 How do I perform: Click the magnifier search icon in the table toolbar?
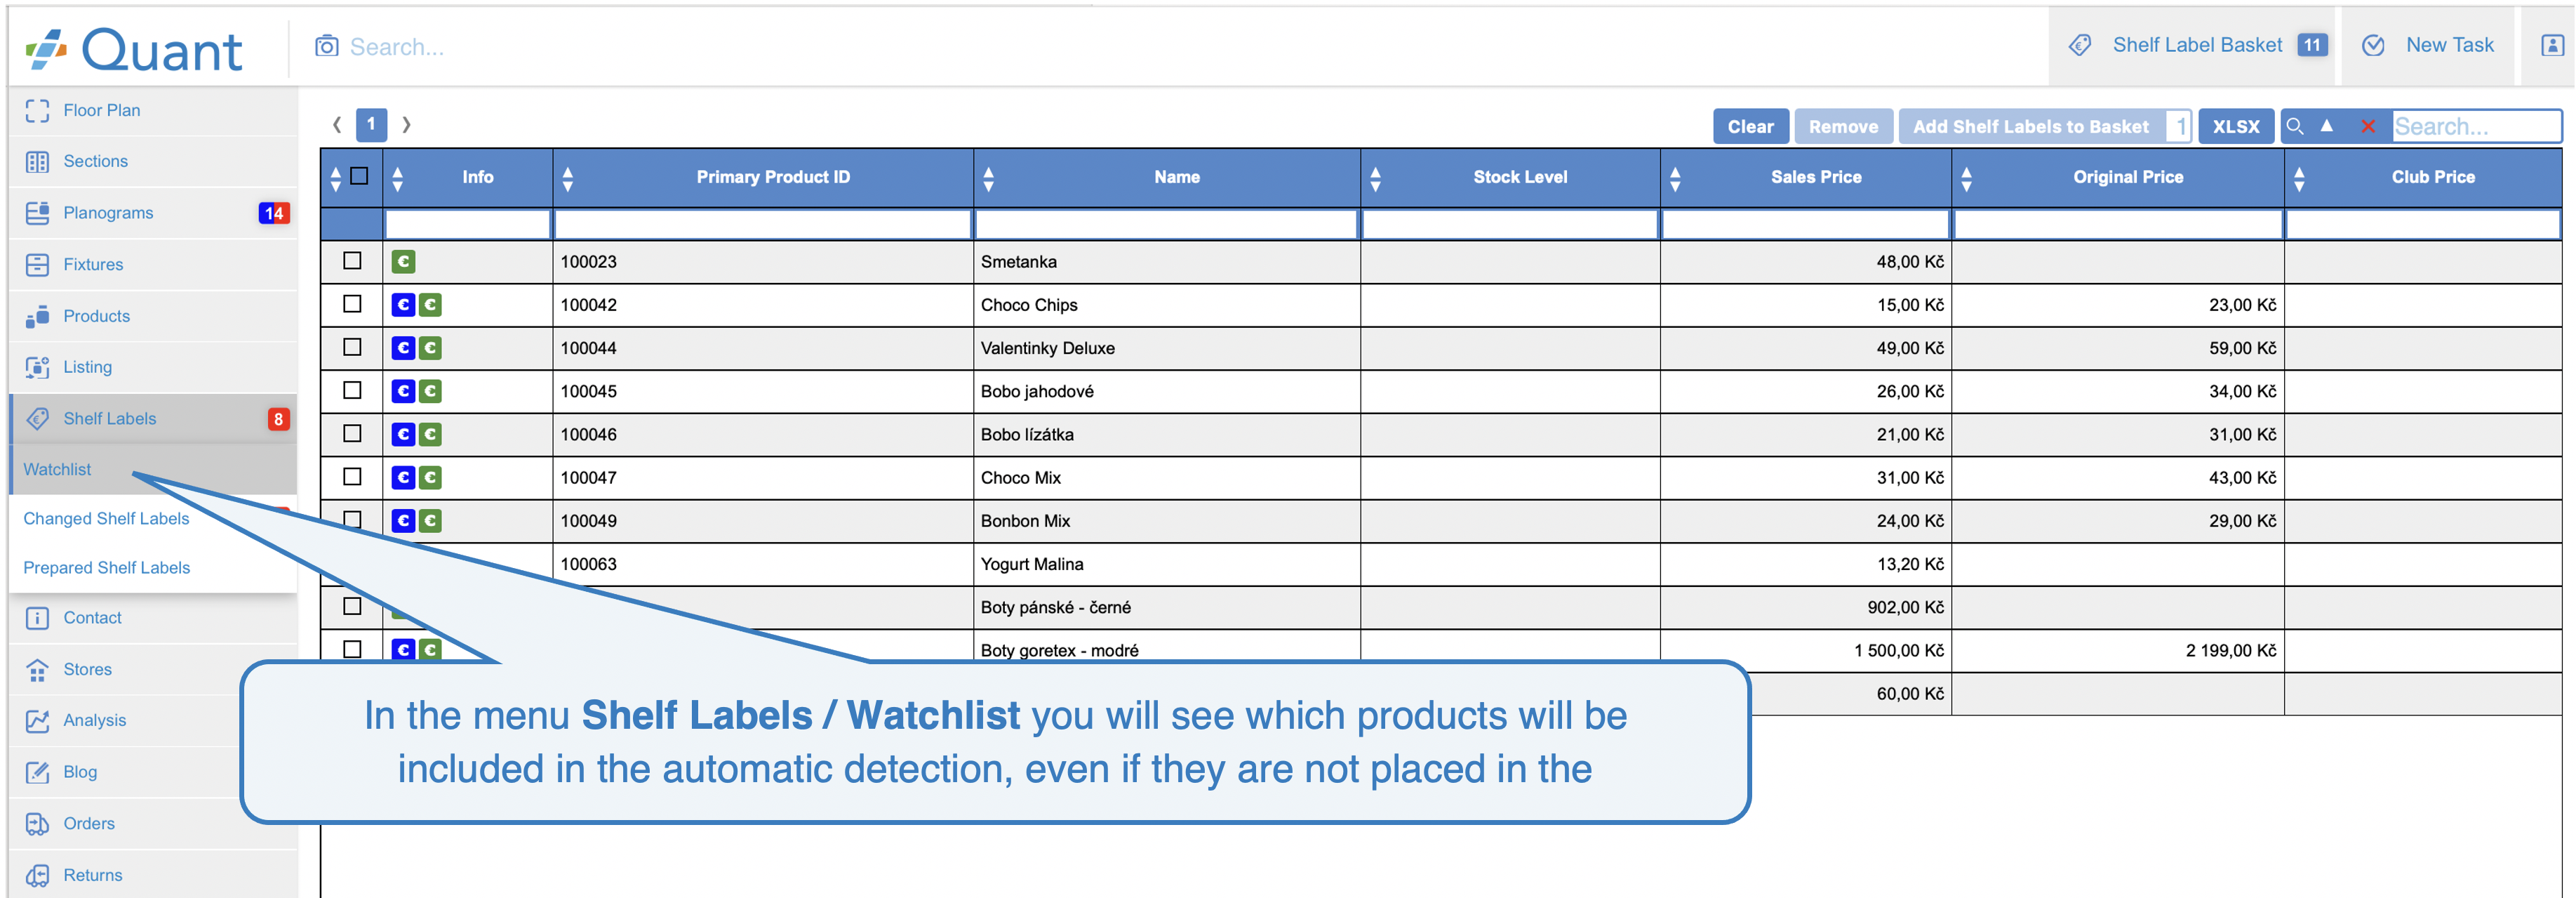[x=2295, y=126]
